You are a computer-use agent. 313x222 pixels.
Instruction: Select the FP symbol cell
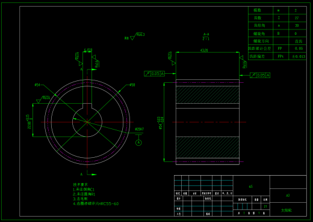pos(280,49)
